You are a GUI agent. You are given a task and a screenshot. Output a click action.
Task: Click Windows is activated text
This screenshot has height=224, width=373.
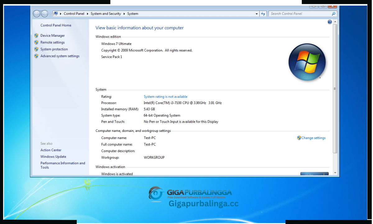click(117, 174)
